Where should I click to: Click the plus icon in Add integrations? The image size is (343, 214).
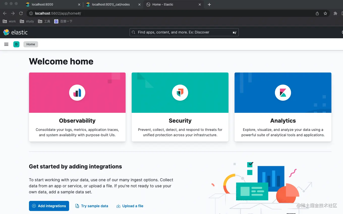pos(34,206)
